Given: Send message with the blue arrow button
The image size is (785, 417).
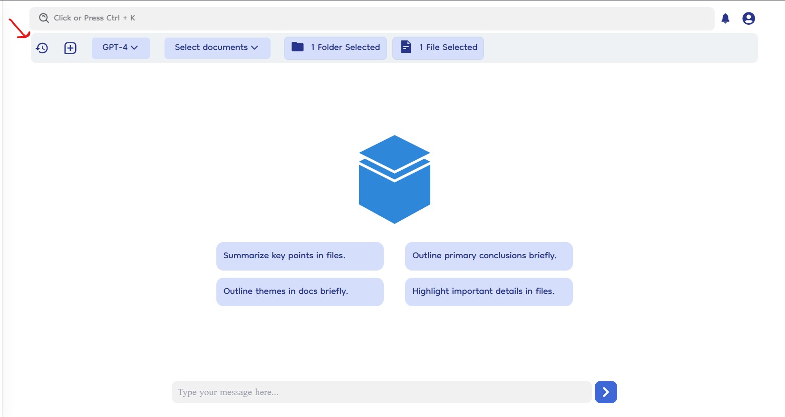Looking at the screenshot, I should point(605,392).
